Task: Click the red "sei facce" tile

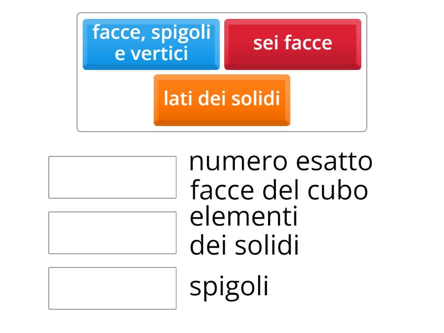Action: 292,42
